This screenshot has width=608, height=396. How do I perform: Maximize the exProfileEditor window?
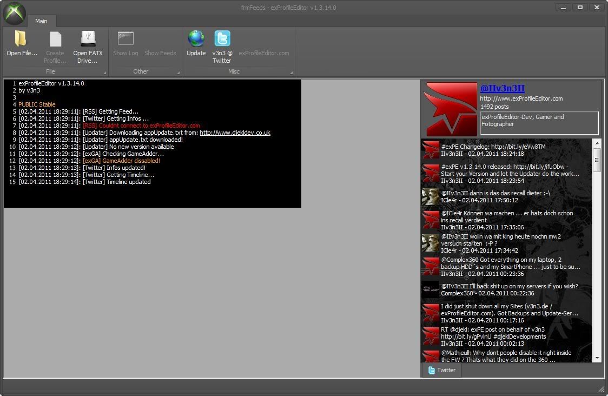click(580, 8)
